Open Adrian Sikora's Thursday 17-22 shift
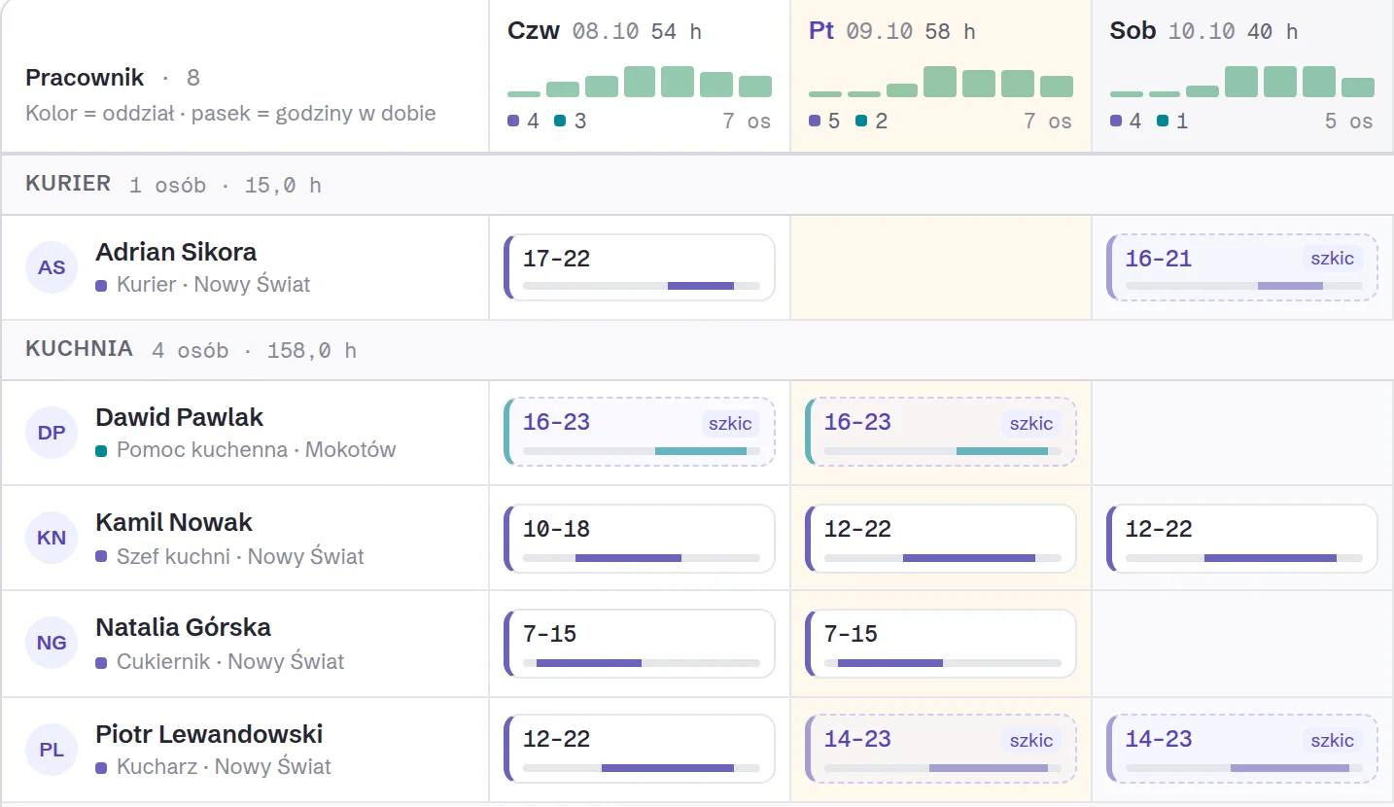This screenshot has width=1394, height=807. click(x=640, y=267)
